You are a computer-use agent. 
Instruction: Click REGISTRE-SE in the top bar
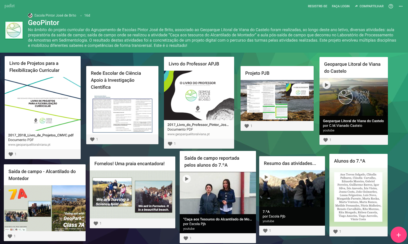317,6
